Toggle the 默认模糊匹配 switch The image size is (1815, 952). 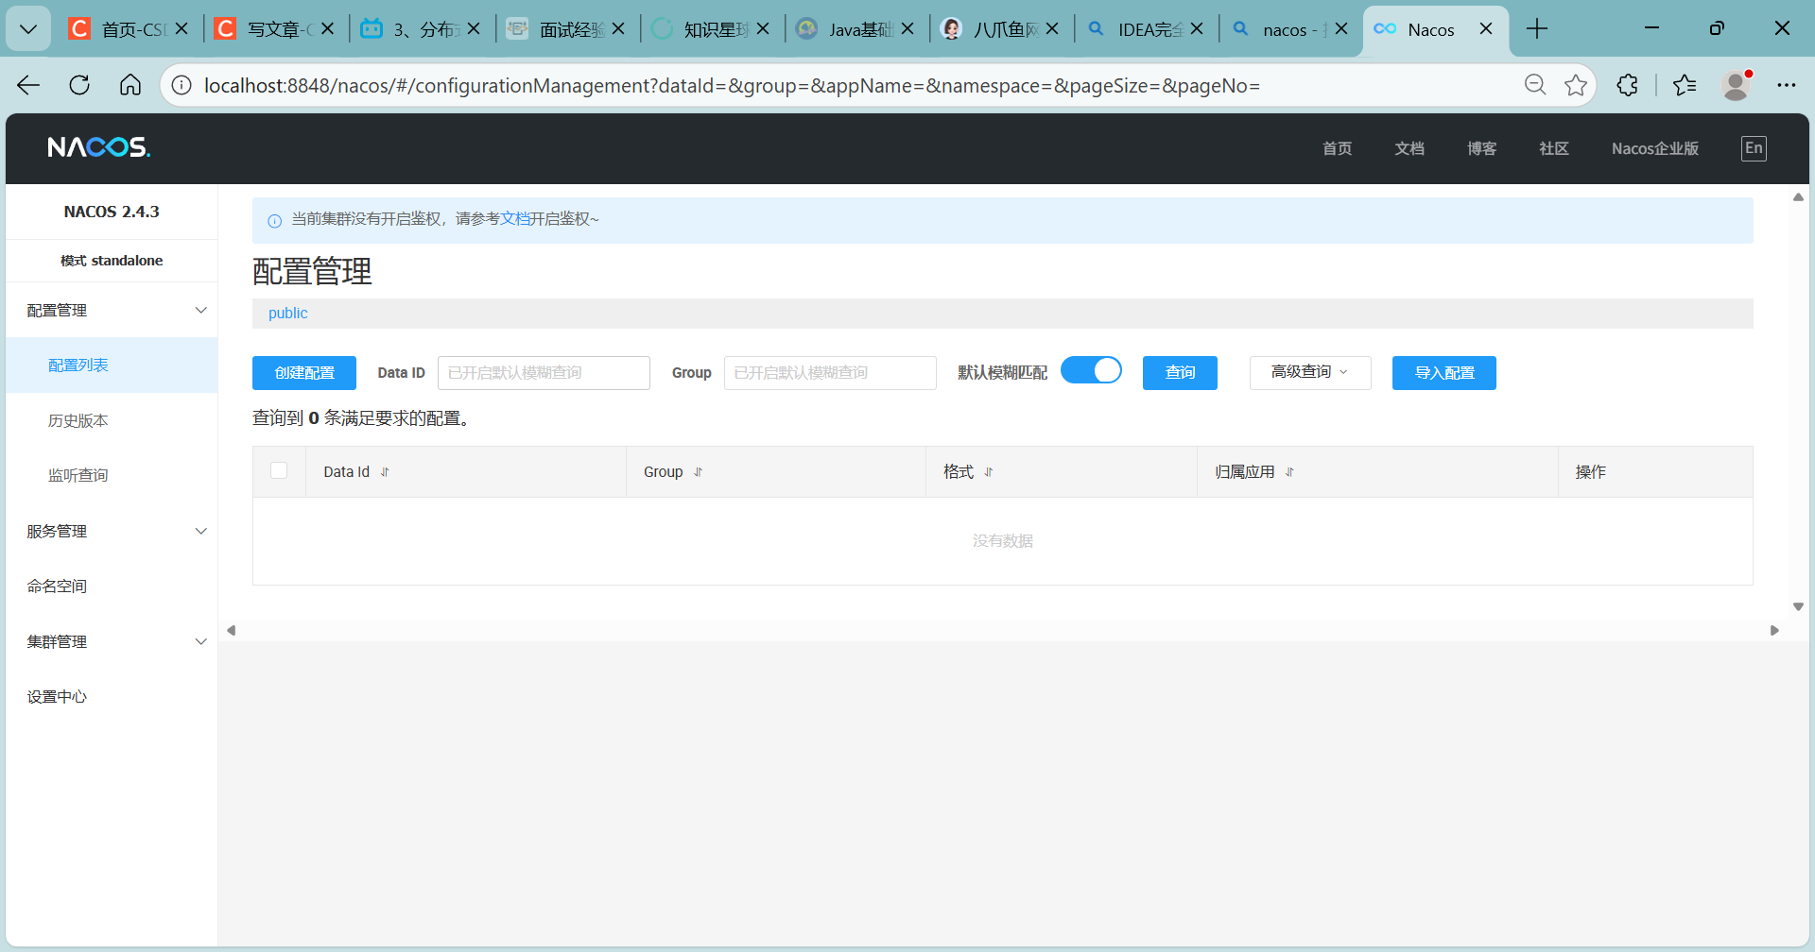(x=1091, y=371)
